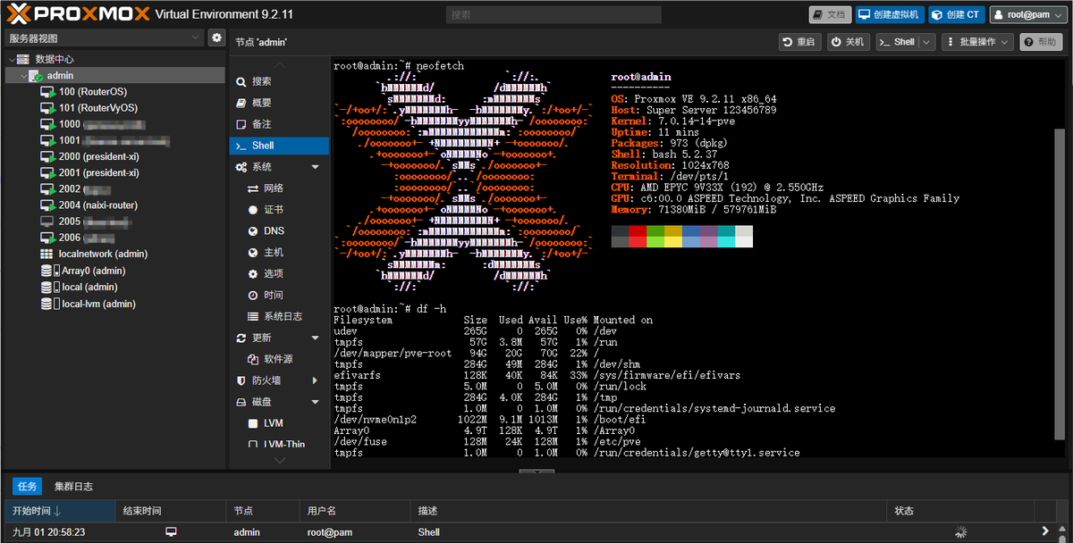
Task: Select the Shell menu item
Action: pos(278,146)
